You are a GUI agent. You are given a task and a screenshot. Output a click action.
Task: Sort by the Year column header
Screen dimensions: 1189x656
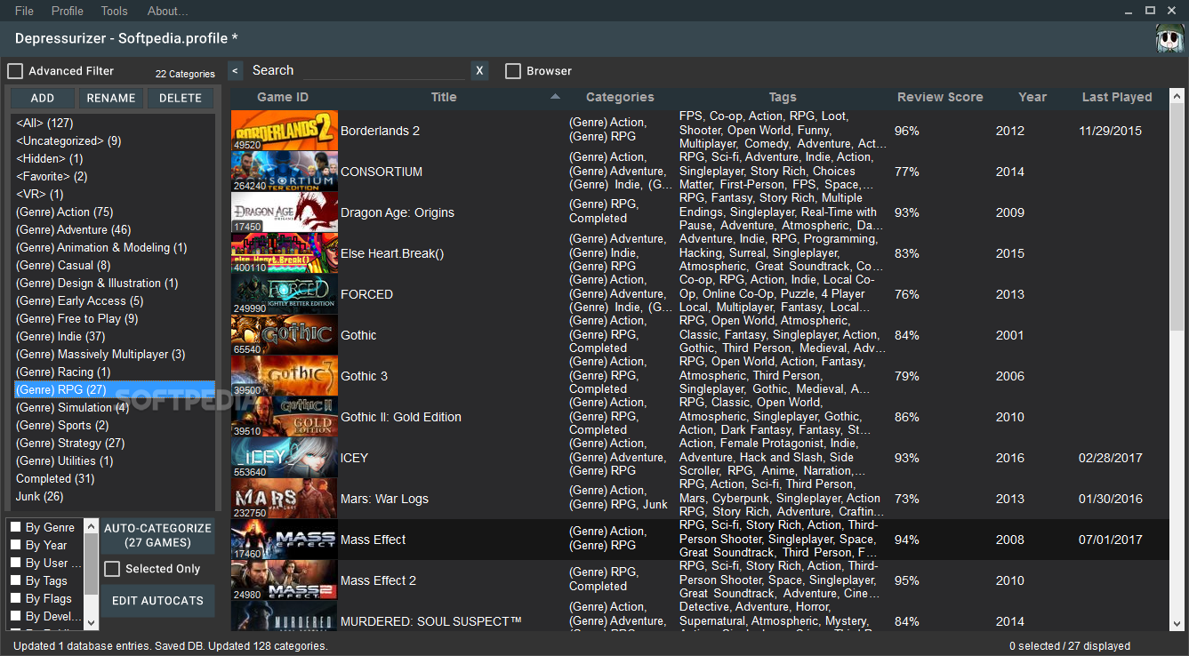(x=1032, y=97)
